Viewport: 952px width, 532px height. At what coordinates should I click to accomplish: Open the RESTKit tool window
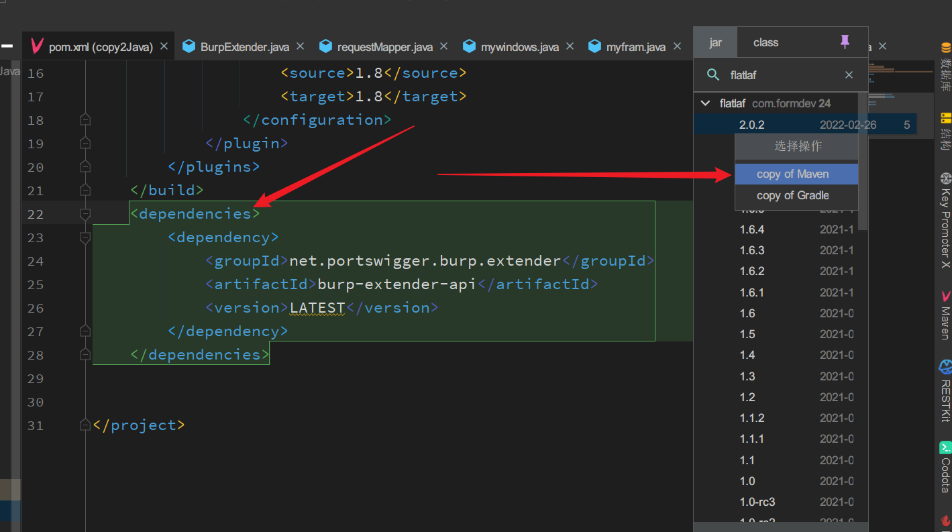[945, 390]
